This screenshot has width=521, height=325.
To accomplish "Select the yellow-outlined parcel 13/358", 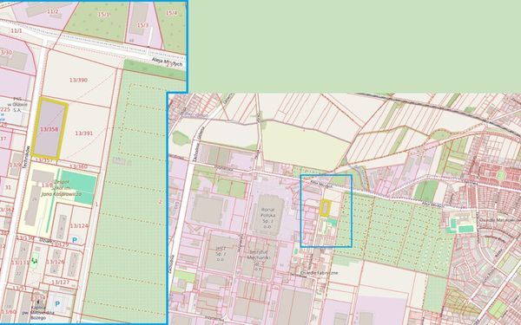I will pyautogui.click(x=49, y=128).
